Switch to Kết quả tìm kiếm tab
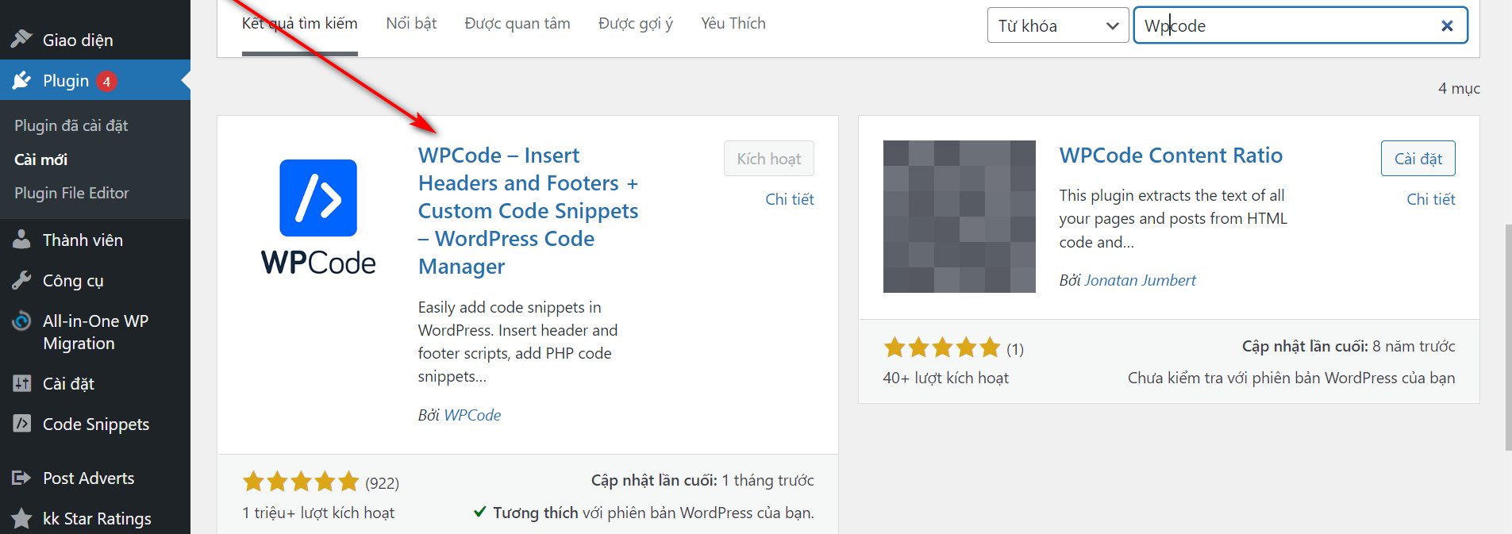1512x534 pixels. click(x=300, y=24)
